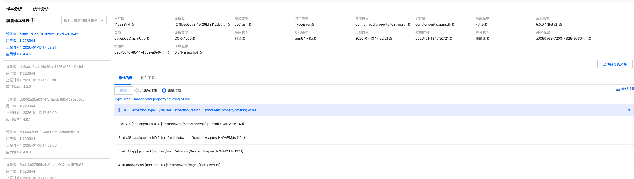The width and height of the screenshot is (634, 179).
Task: Open sample with device ID f2f8b6c6da3f49f29bf3112d57495421
Action: click(56, 44)
